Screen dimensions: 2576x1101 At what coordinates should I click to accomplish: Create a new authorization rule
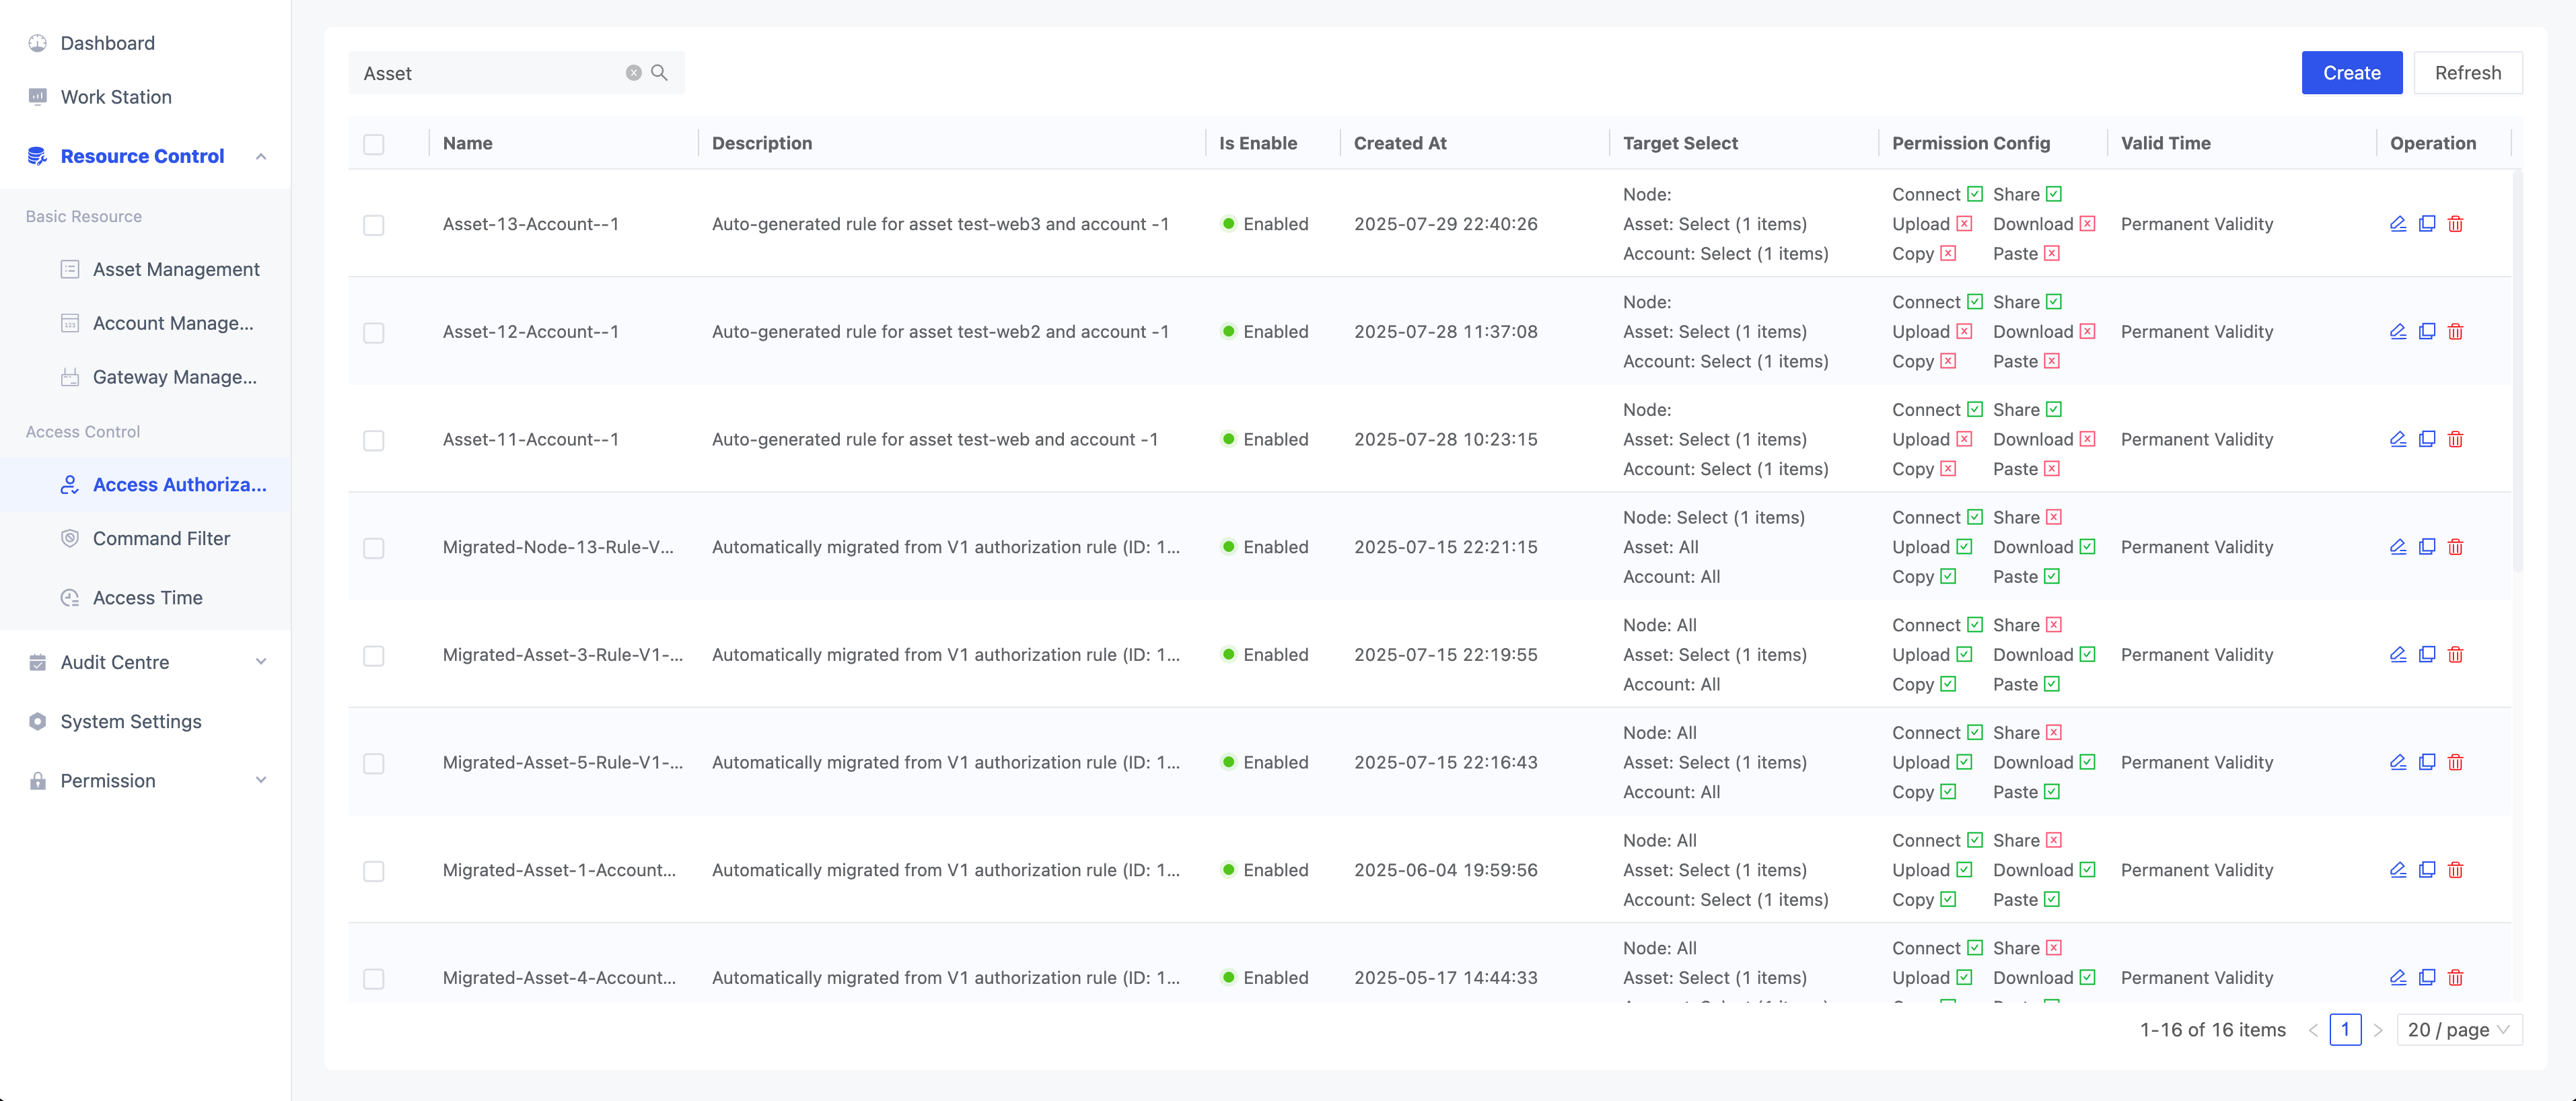pyautogui.click(x=2352, y=73)
